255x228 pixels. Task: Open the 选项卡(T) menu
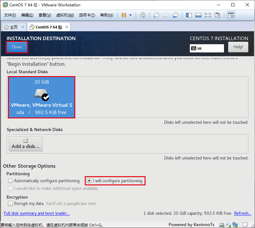pos(87,15)
